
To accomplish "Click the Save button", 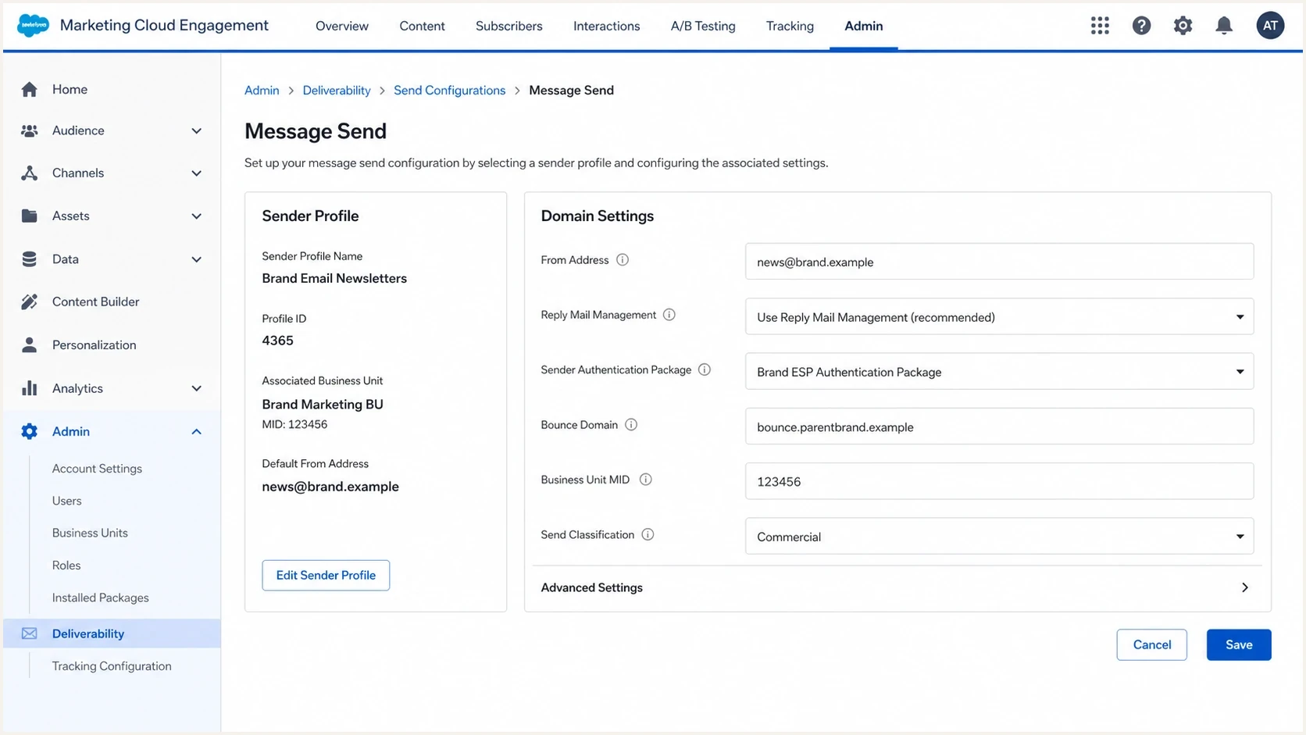I will click(x=1239, y=644).
